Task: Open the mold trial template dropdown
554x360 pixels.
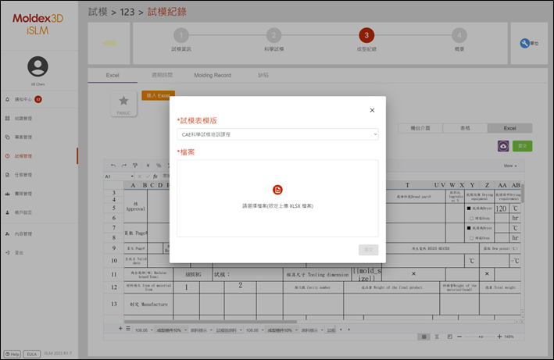Action: 277,134
